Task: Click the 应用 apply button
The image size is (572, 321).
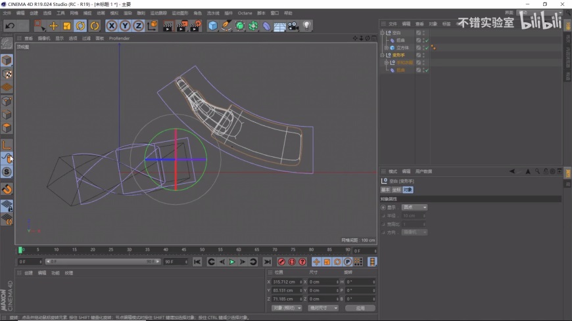Action: tap(360, 308)
